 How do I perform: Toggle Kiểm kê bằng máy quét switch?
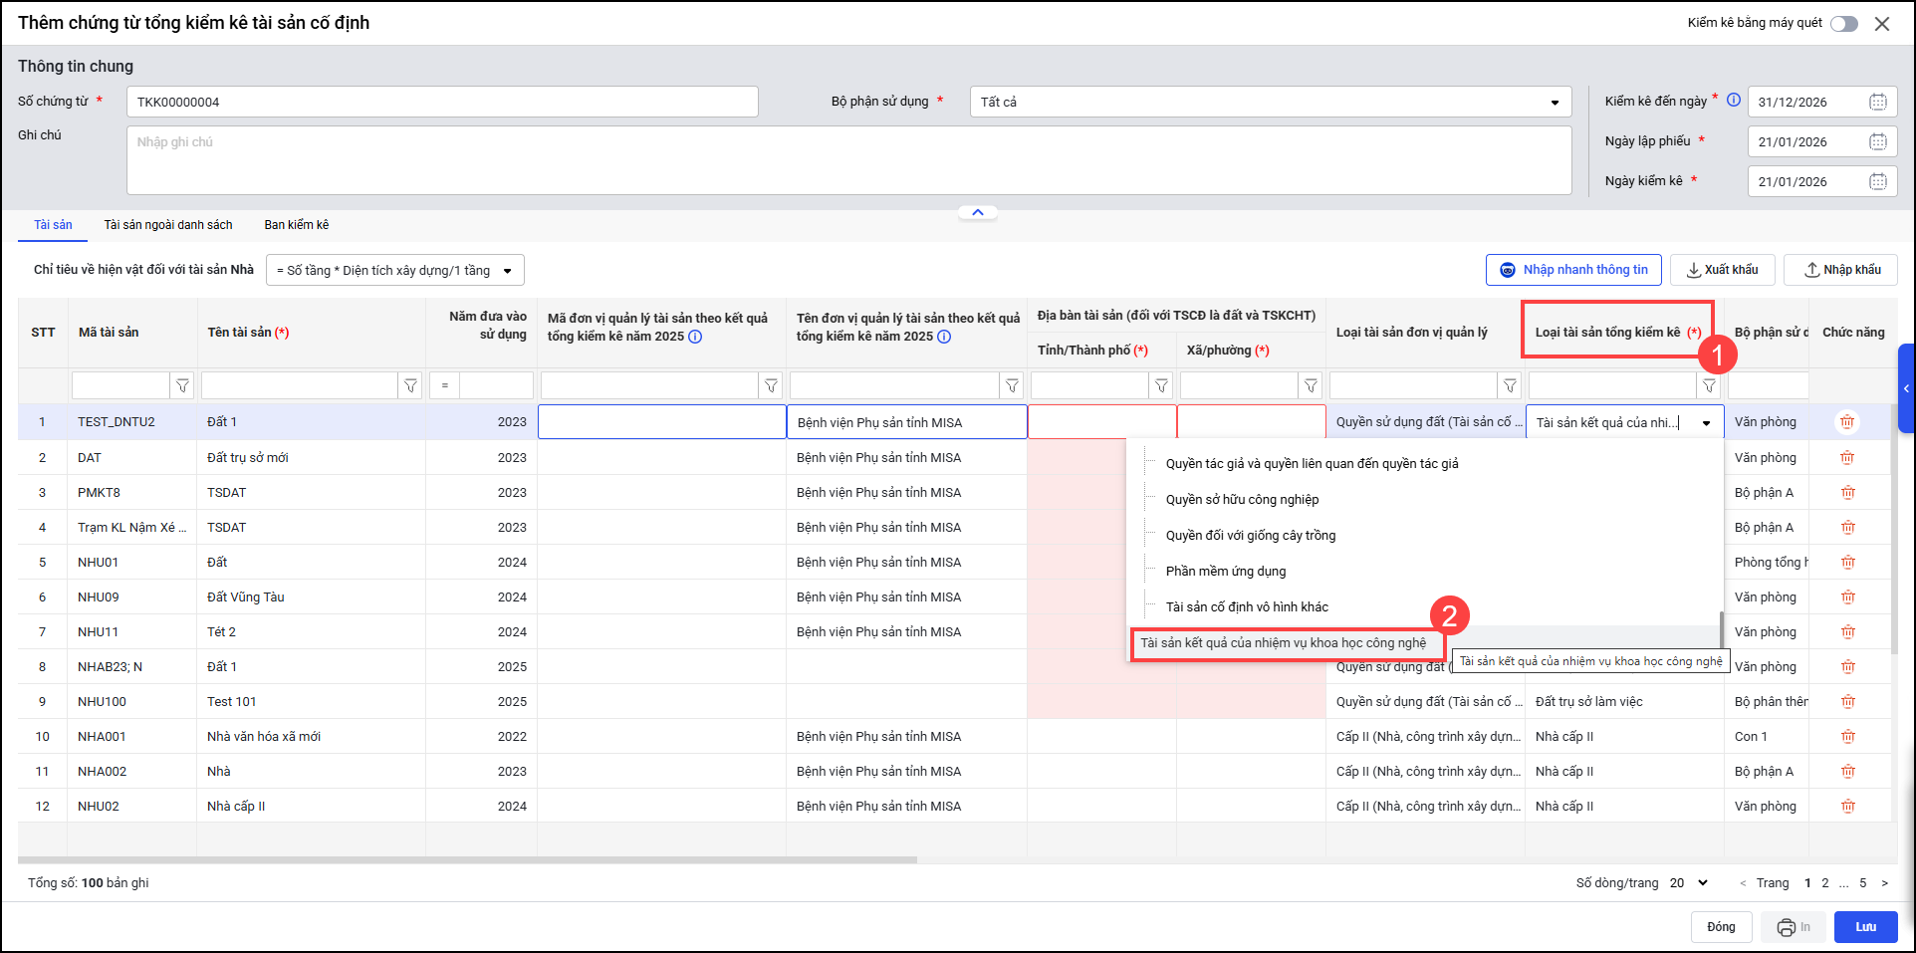click(1843, 24)
